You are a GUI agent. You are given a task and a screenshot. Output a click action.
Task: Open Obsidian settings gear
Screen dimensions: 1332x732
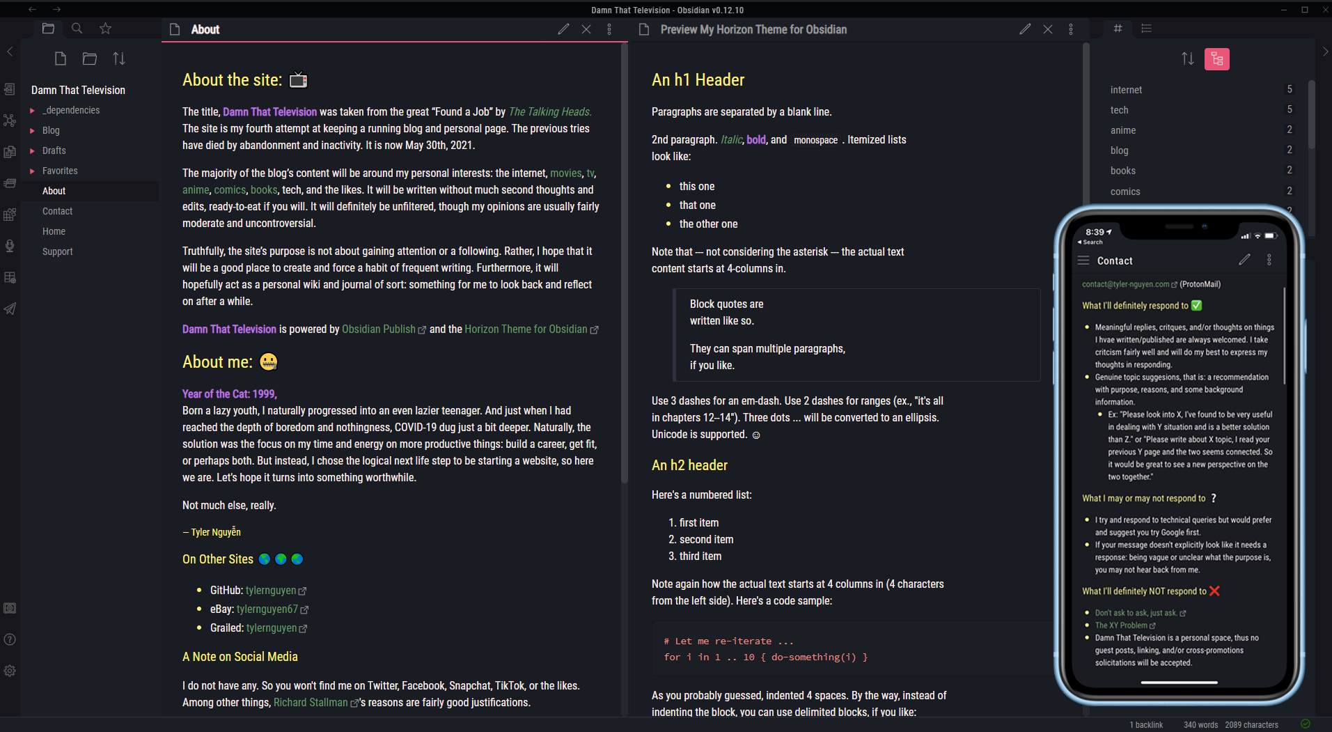pyautogui.click(x=10, y=671)
